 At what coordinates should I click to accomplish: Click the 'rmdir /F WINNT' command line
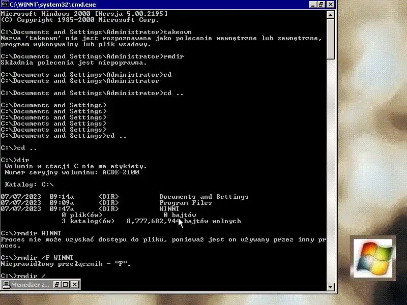coord(37,258)
